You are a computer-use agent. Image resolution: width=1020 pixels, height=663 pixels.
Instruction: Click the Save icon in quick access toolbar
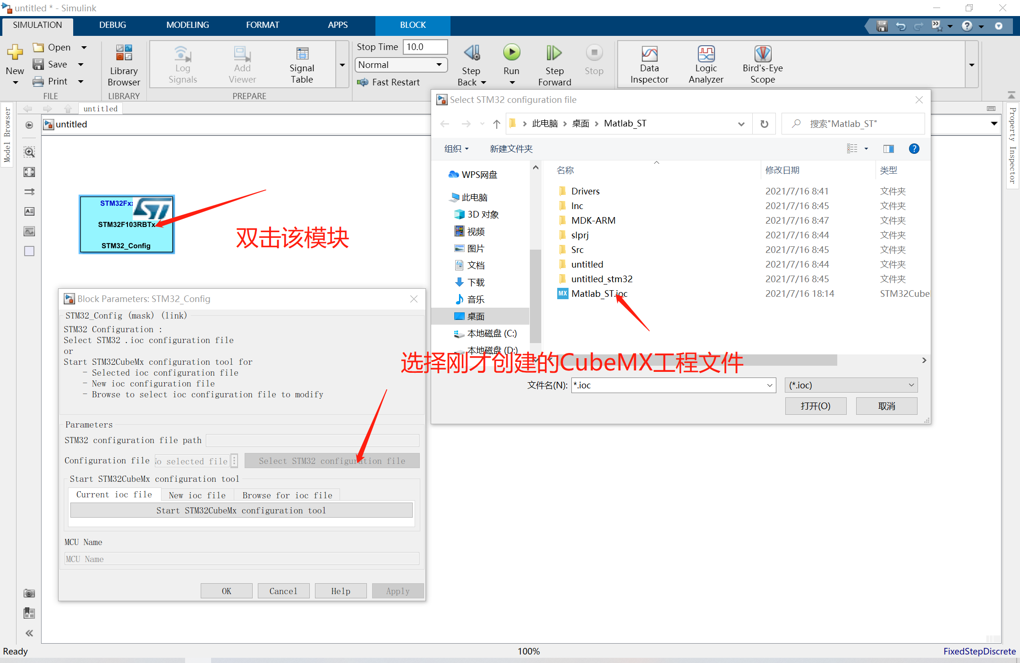[x=882, y=26]
